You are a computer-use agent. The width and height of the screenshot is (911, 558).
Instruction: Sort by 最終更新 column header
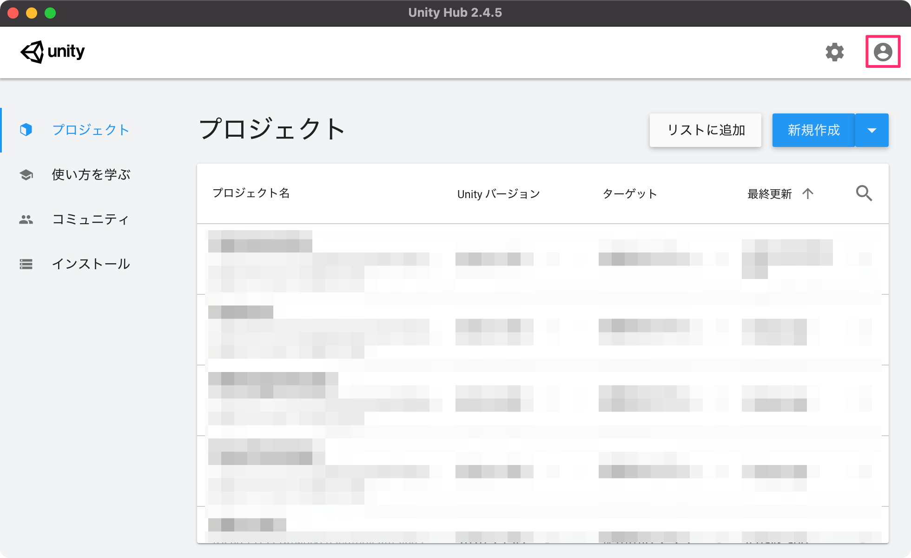tap(770, 194)
